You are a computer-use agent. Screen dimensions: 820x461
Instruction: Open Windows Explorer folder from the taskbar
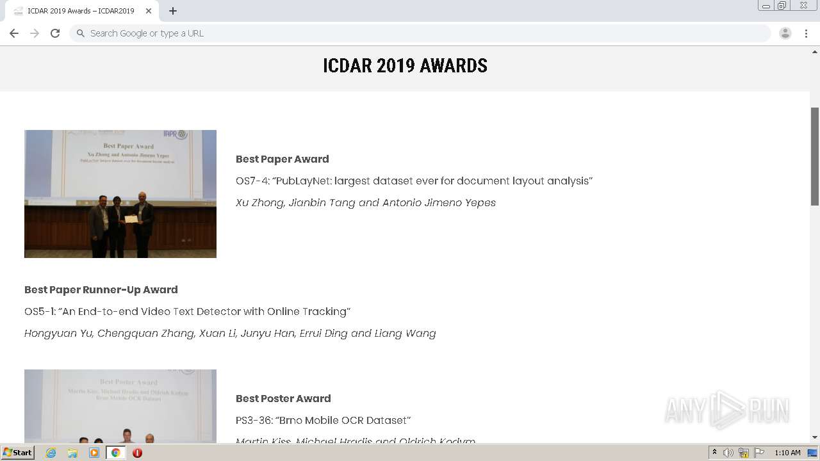tap(72, 453)
